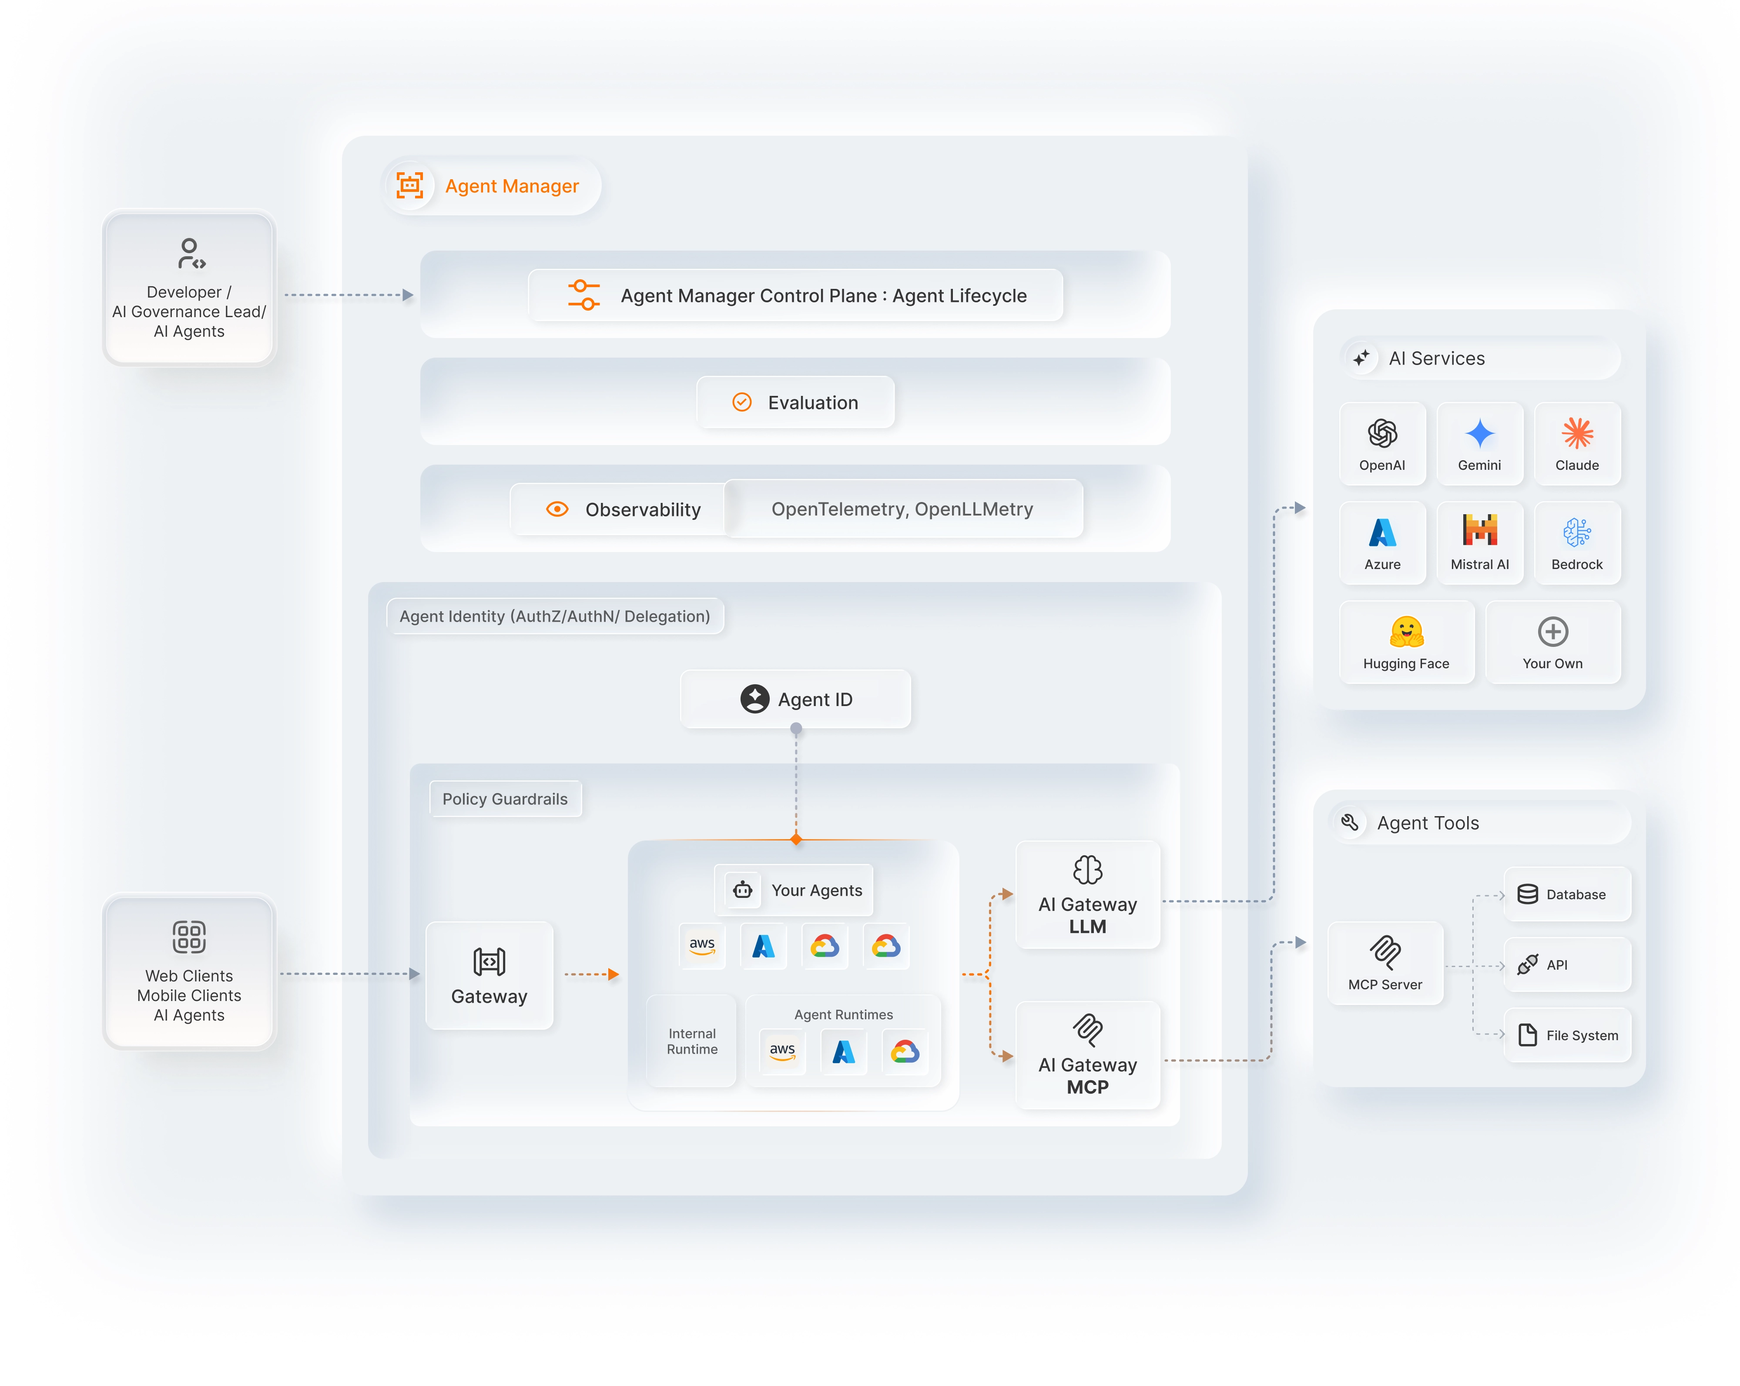Image resolution: width=1740 pixels, height=1386 pixels.
Task: Click the Agent ID badge
Action: tap(796, 700)
